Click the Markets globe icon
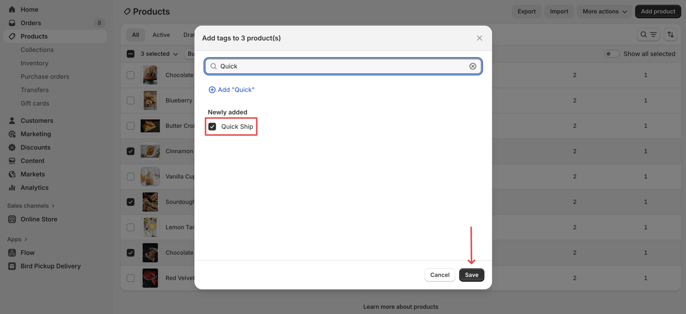 point(12,174)
